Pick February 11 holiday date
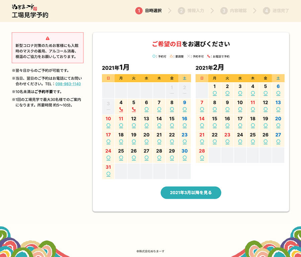 (253, 105)
